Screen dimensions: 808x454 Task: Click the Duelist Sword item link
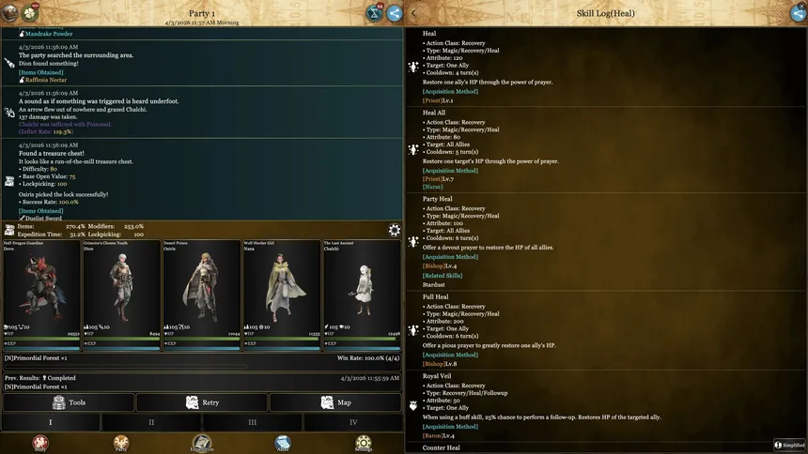(44, 218)
